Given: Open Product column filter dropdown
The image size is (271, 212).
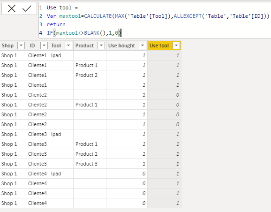Looking at the screenshot, I should [101, 45].
